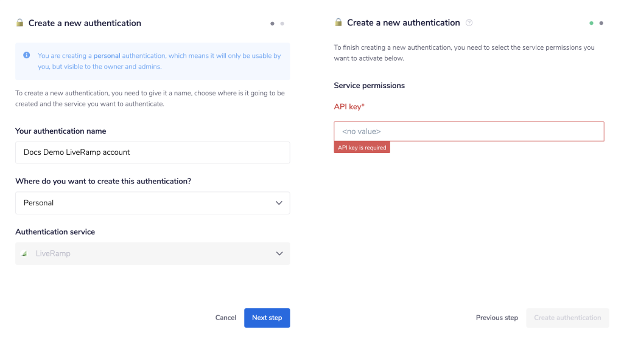624x342 pixels.
Task: Select the first step dot in left dialog
Action: pos(272,24)
